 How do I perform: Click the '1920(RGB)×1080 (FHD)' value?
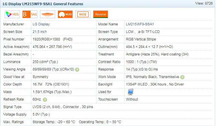[52, 39]
